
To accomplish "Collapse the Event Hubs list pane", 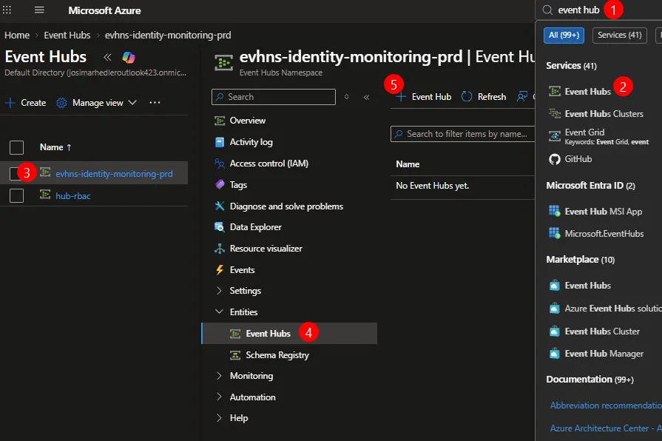I will pyautogui.click(x=107, y=57).
